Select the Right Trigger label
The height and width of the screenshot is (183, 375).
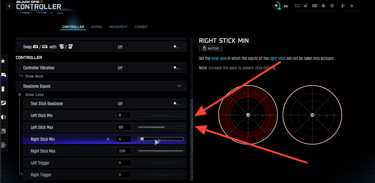41,175
